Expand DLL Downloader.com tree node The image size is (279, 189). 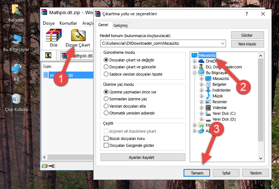pyautogui.click(x=194, y=67)
